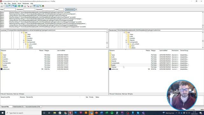Open the Site Manager dropdown arrow
The height and width of the screenshot is (115, 204).
[x=4, y=6]
